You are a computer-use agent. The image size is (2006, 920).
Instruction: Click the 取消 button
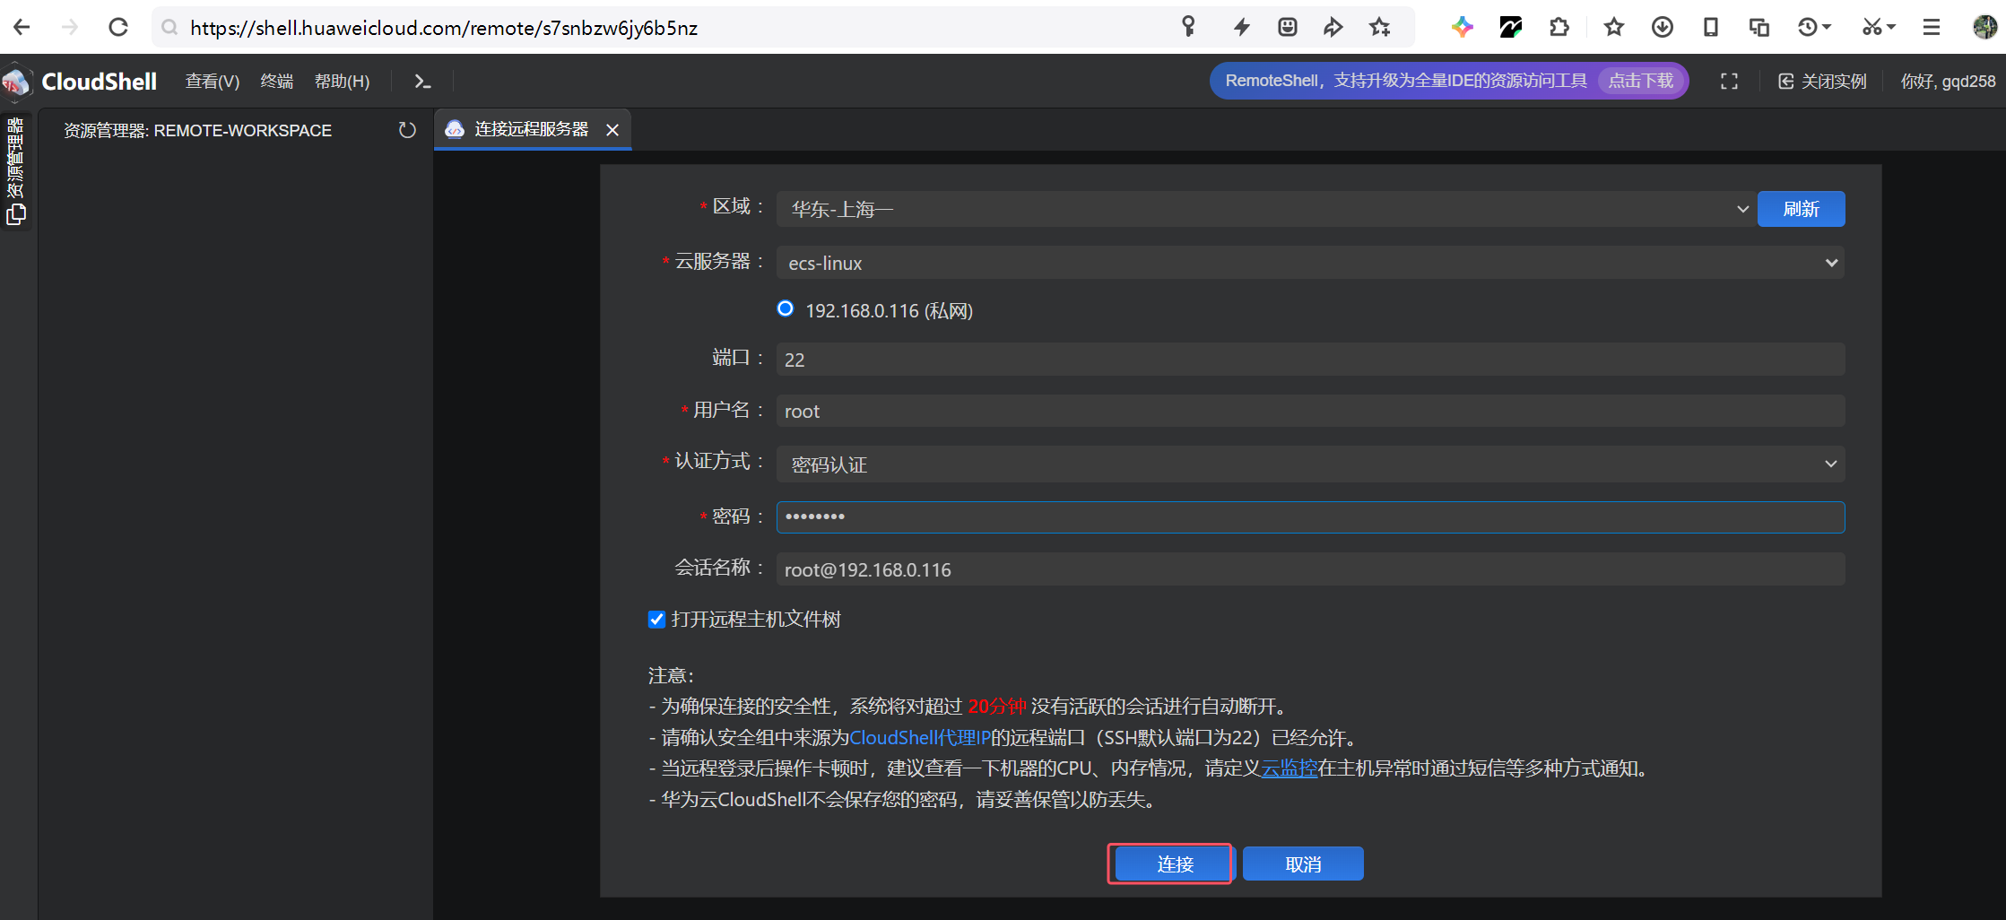pyautogui.click(x=1303, y=864)
